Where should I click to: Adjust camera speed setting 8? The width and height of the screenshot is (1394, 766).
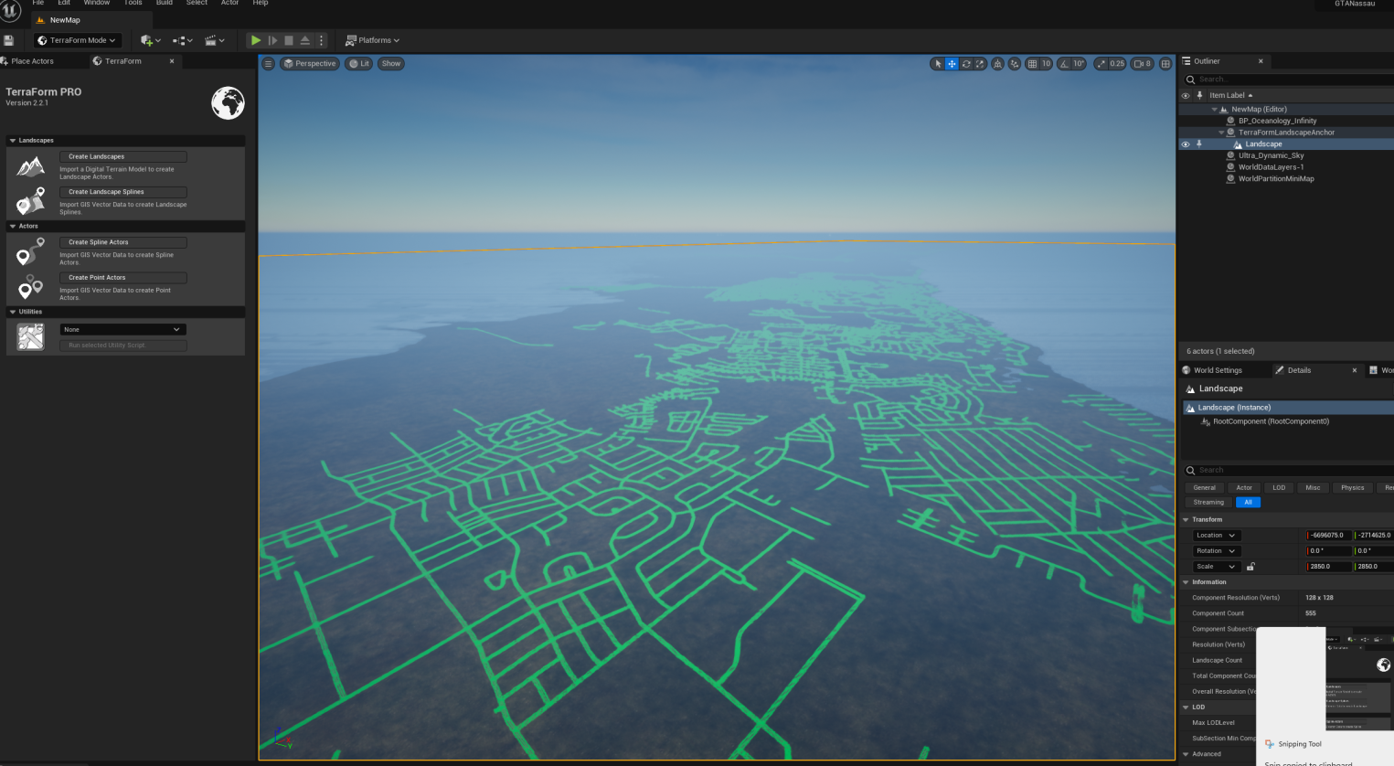coord(1143,64)
